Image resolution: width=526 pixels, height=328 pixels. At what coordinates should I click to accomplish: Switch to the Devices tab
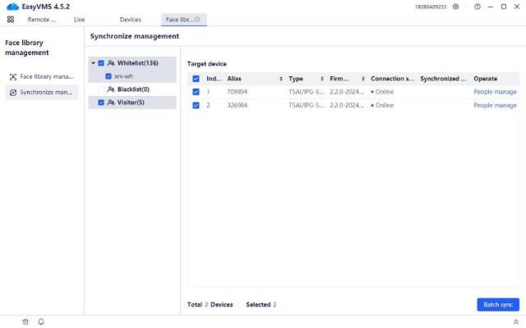click(x=130, y=19)
